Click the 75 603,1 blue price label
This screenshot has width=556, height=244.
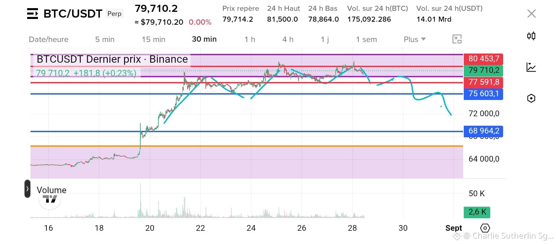(x=483, y=94)
